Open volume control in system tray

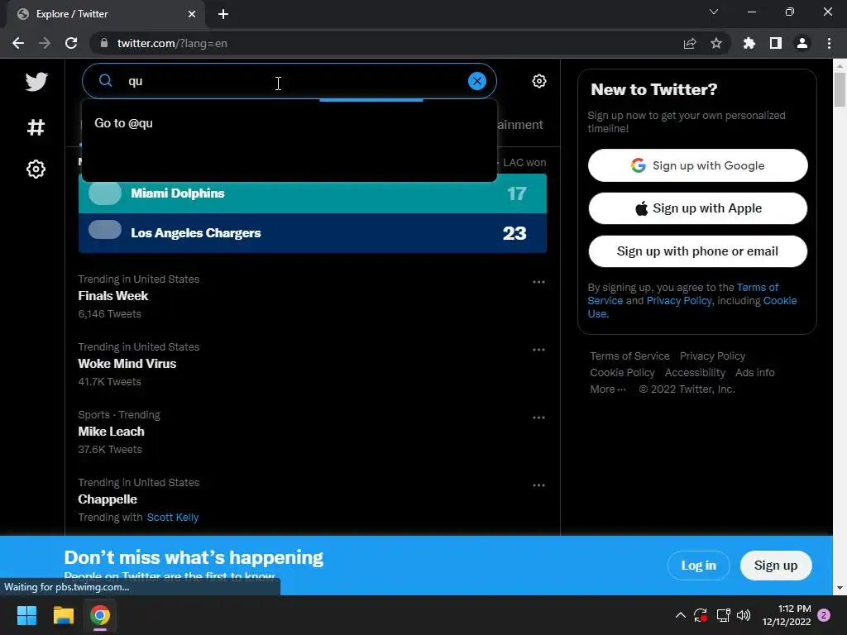744,615
